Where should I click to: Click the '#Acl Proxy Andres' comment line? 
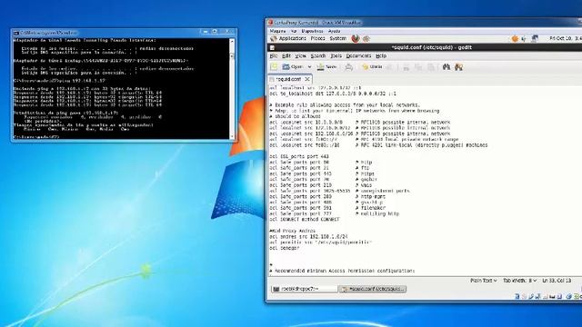point(293,231)
